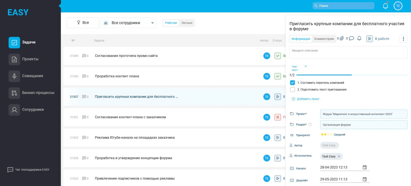The width and height of the screenshot is (411, 186).
Task: Set priority using the star rating
Action: coord(327,135)
